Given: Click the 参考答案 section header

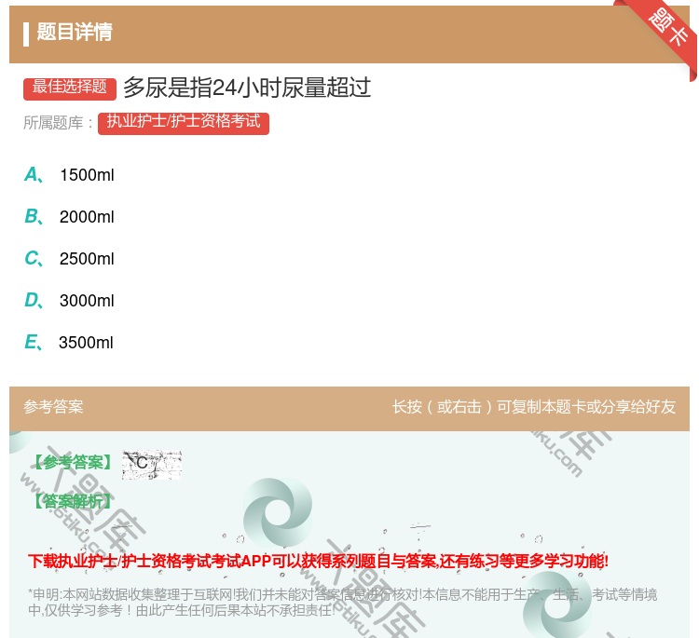Looking at the screenshot, I should [x=53, y=407].
